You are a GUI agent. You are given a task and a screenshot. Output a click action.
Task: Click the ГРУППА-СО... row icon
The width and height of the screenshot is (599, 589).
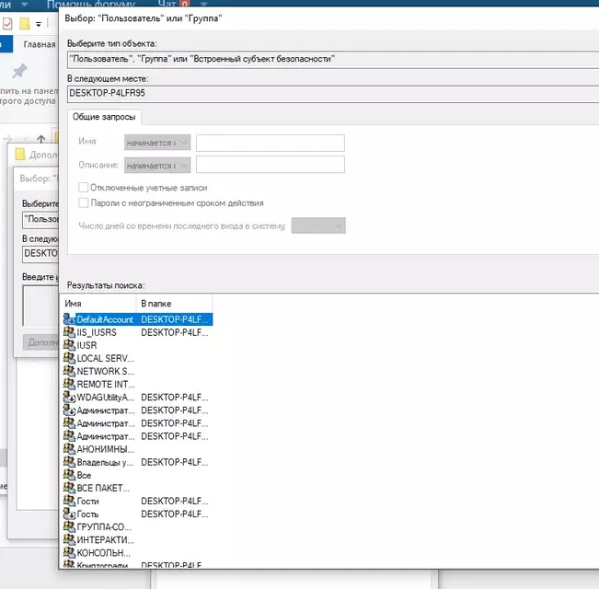69,526
